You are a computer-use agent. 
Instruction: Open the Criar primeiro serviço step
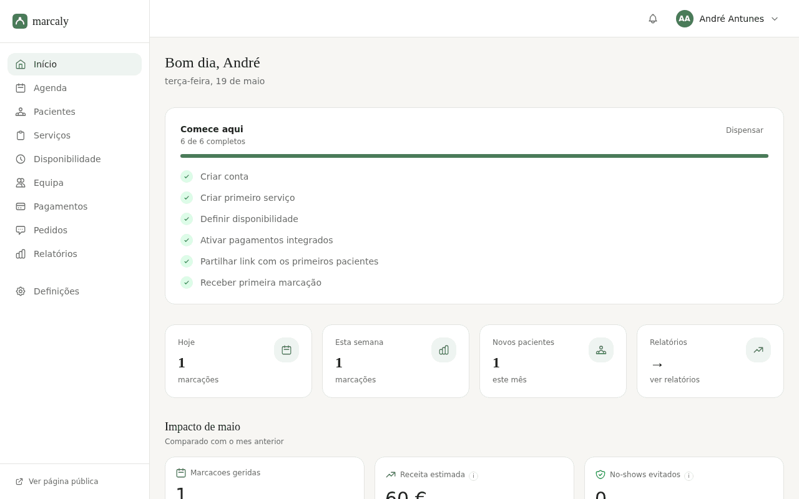tap(247, 198)
